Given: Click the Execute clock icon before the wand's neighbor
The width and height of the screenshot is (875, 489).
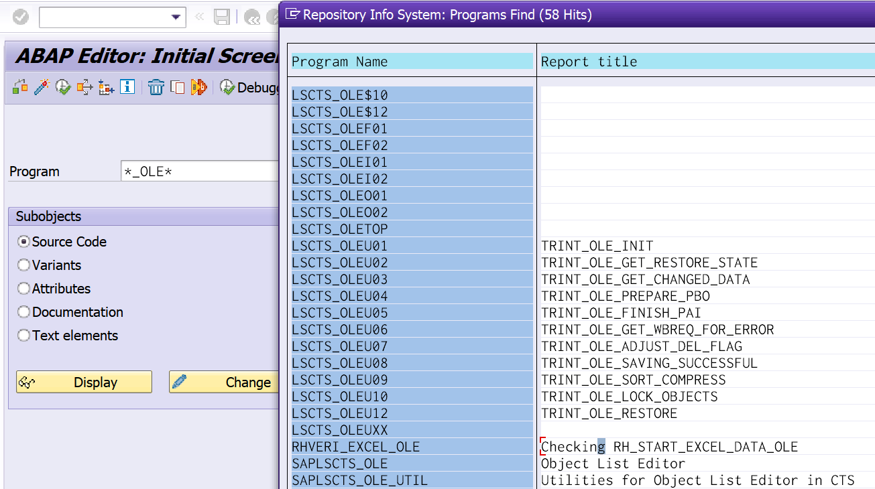Looking at the screenshot, I should tap(63, 87).
